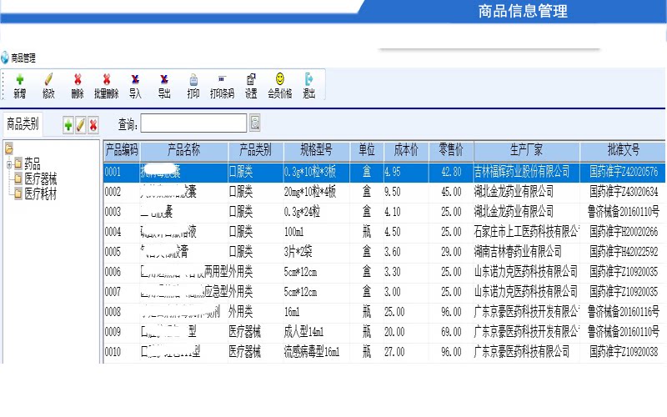This screenshot has height=417, width=667.
Task: Sort by the 单位 column header
Action: [367, 151]
